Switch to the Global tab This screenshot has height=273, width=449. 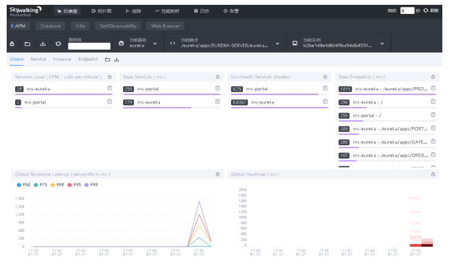point(16,59)
